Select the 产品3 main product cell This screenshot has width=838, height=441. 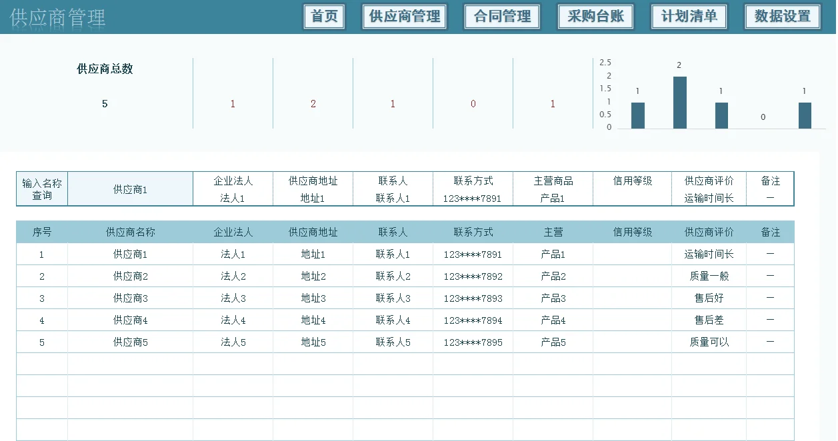[x=552, y=298]
